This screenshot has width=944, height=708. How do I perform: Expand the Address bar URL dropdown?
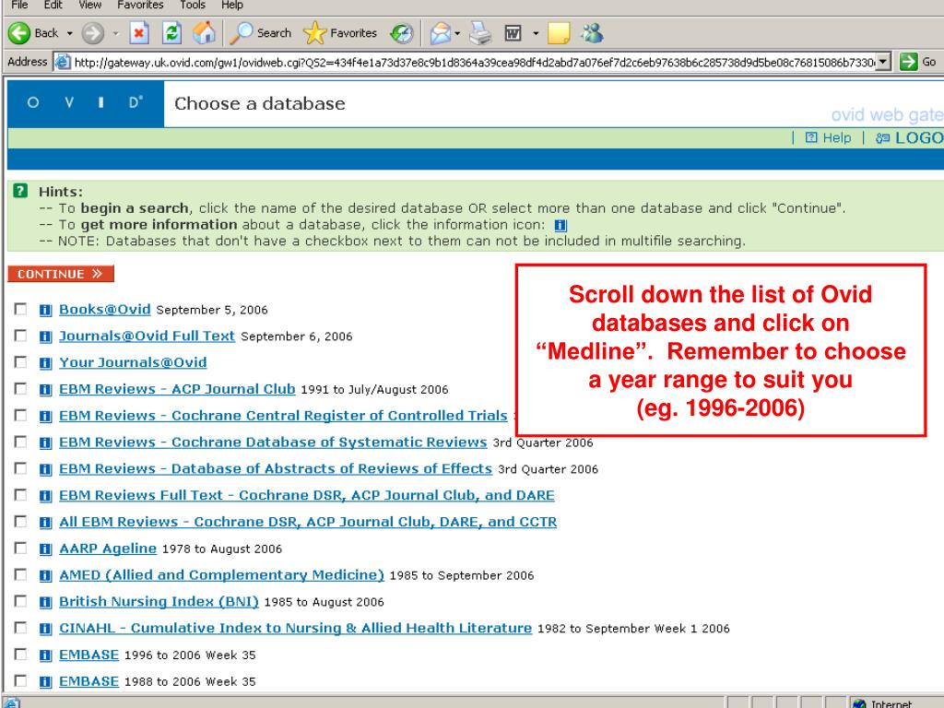883,62
